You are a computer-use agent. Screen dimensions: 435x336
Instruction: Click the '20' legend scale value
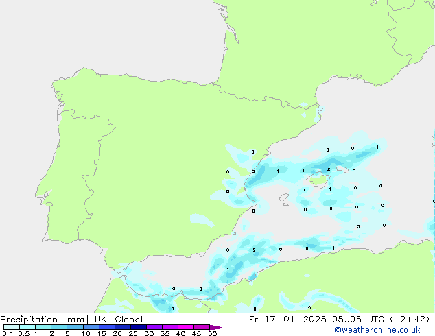pos(117,333)
